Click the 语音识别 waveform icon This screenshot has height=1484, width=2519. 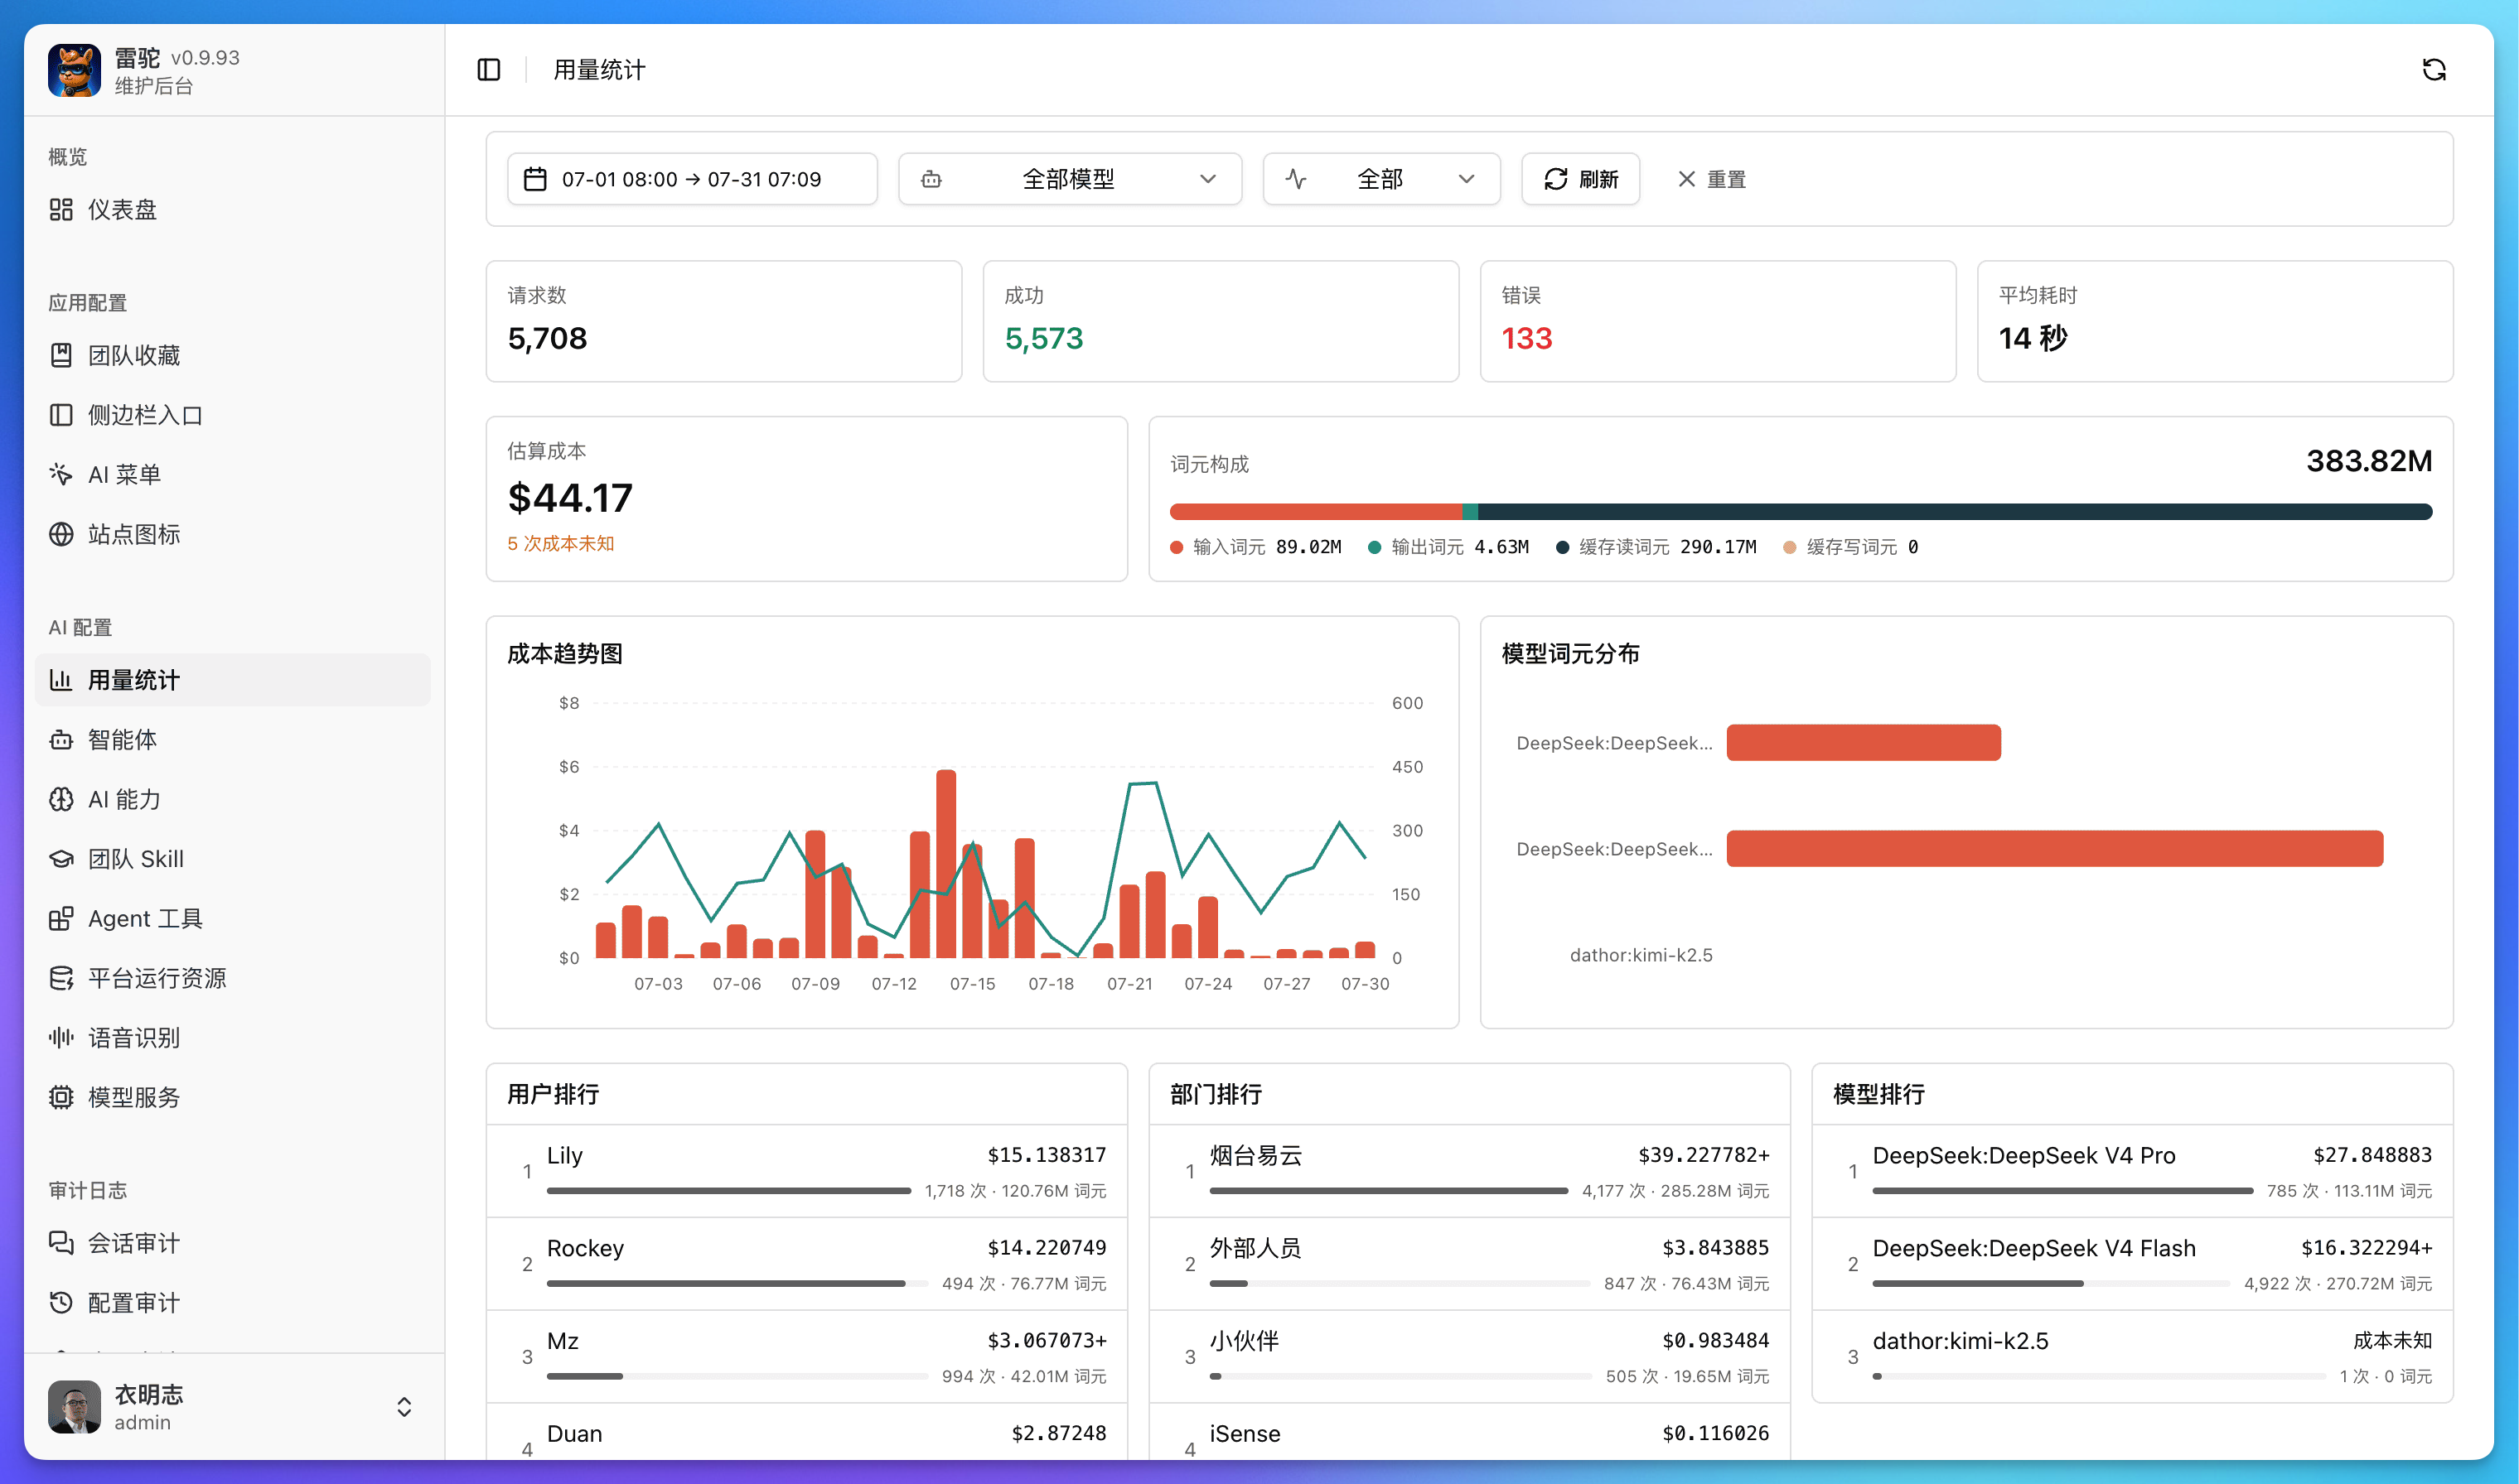click(x=61, y=1037)
